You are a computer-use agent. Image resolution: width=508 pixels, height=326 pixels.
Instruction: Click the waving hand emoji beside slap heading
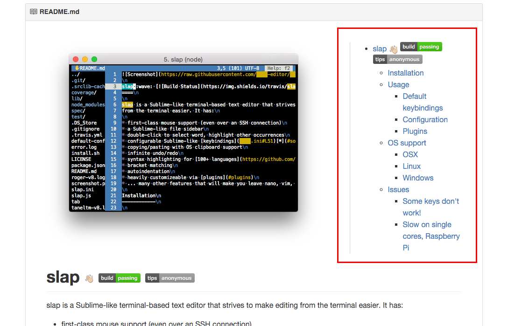pyautogui.click(x=89, y=278)
